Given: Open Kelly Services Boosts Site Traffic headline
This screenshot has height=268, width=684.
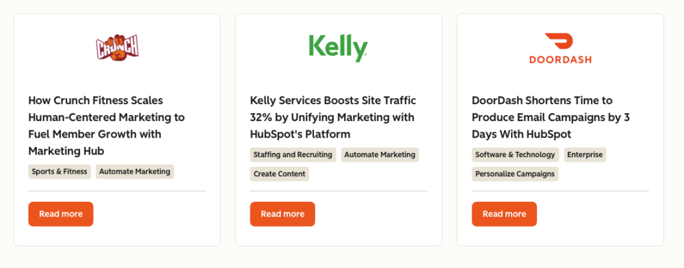Looking at the screenshot, I should (x=333, y=117).
